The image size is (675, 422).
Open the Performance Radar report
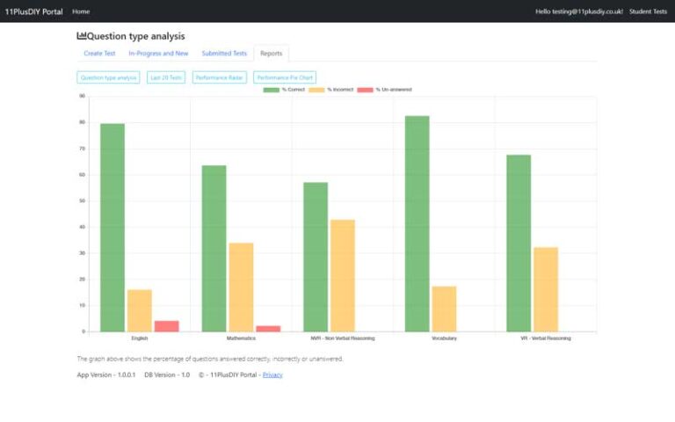220,77
